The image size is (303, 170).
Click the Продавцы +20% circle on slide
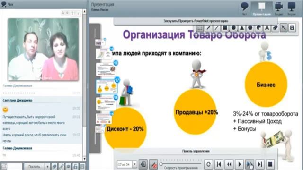[196, 112]
